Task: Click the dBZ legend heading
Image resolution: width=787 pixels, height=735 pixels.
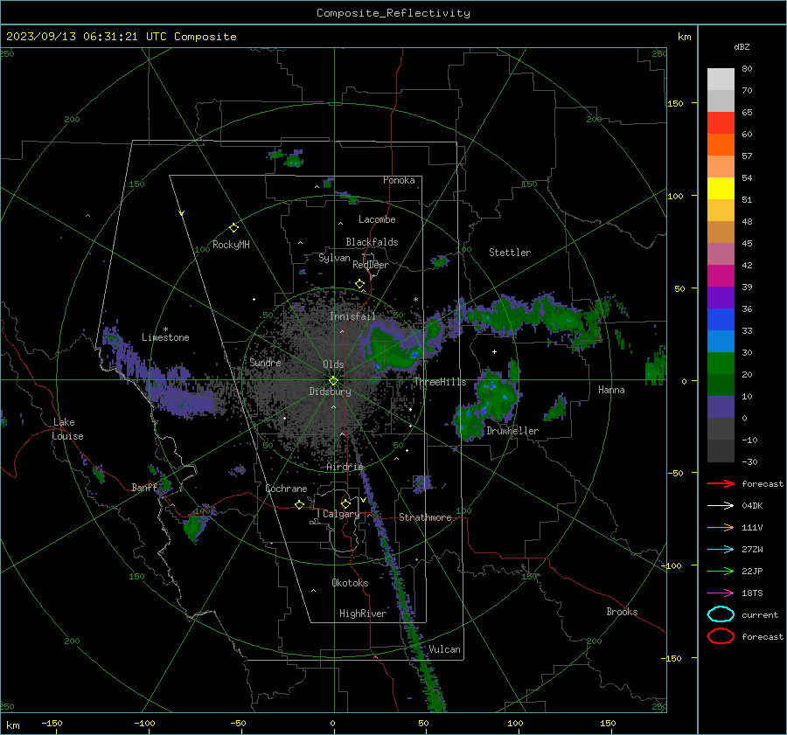Action: click(742, 46)
